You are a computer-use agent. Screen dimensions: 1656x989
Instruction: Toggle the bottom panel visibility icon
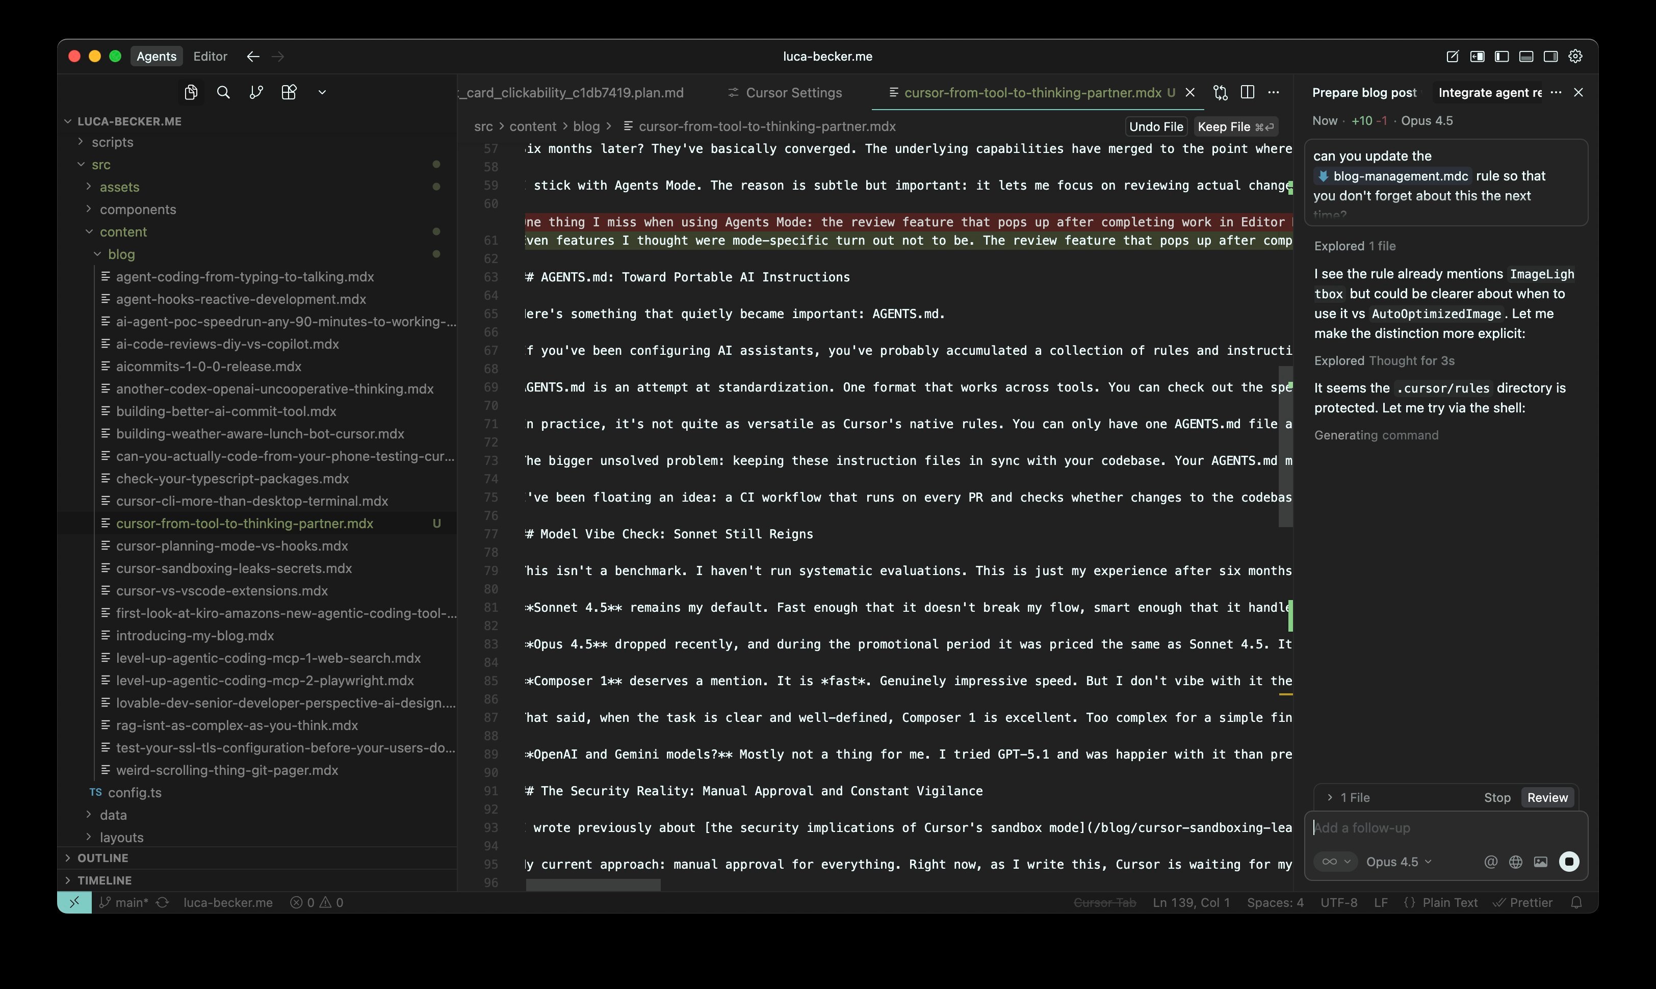[1526, 56]
